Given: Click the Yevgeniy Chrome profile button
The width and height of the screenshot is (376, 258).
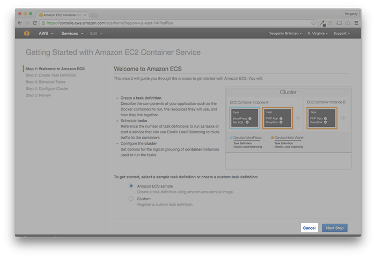Looking at the screenshot, I should coord(351,14).
